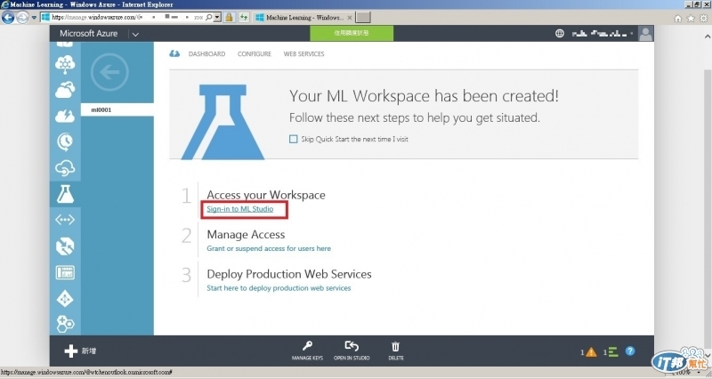Open the networks sidebar icon with arrows and dots
Image resolution: width=712 pixels, height=379 pixels.
point(65,220)
